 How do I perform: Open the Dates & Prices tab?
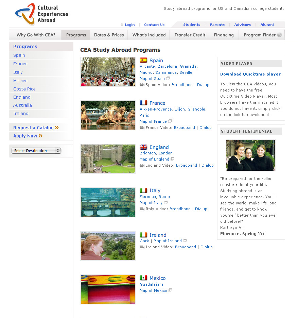pos(109,35)
